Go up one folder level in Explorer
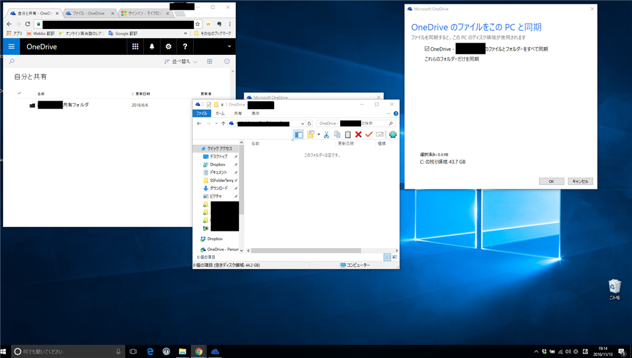 point(223,124)
